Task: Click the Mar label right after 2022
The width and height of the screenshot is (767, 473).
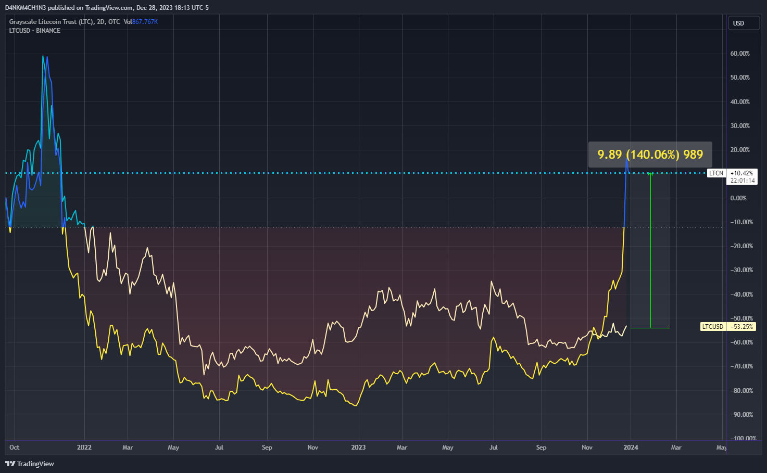Action: (x=128, y=448)
